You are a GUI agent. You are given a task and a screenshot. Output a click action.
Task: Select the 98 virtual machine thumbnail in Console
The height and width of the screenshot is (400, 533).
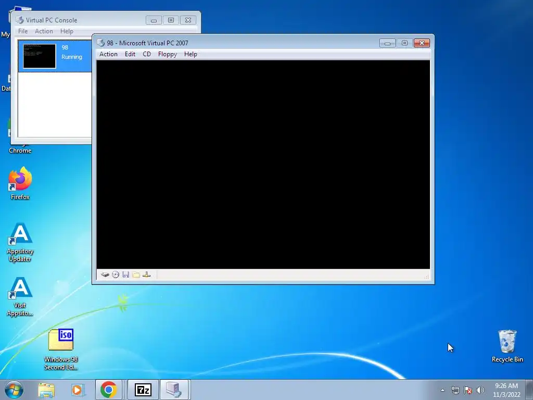[40, 56]
